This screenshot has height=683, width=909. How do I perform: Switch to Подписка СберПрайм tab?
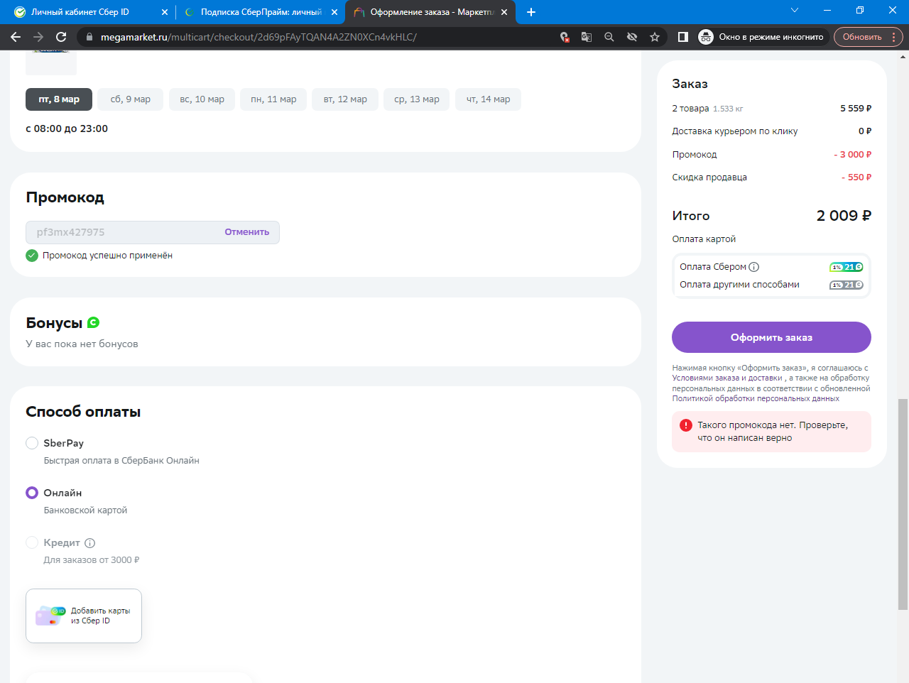pos(259,12)
